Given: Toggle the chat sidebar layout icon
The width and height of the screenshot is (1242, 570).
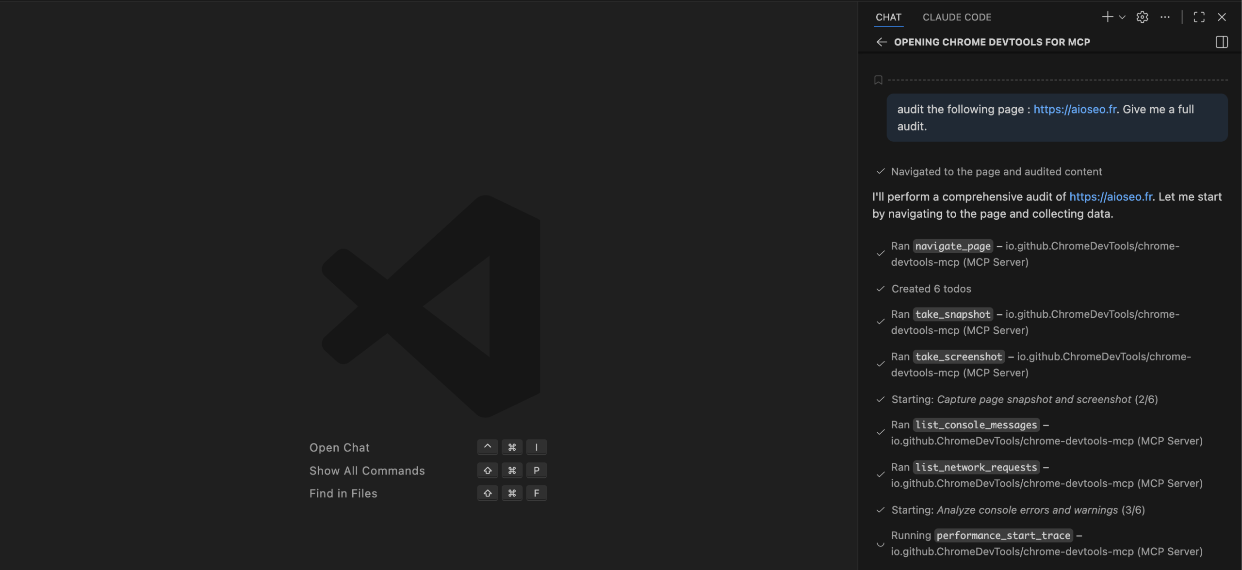Looking at the screenshot, I should 1222,42.
